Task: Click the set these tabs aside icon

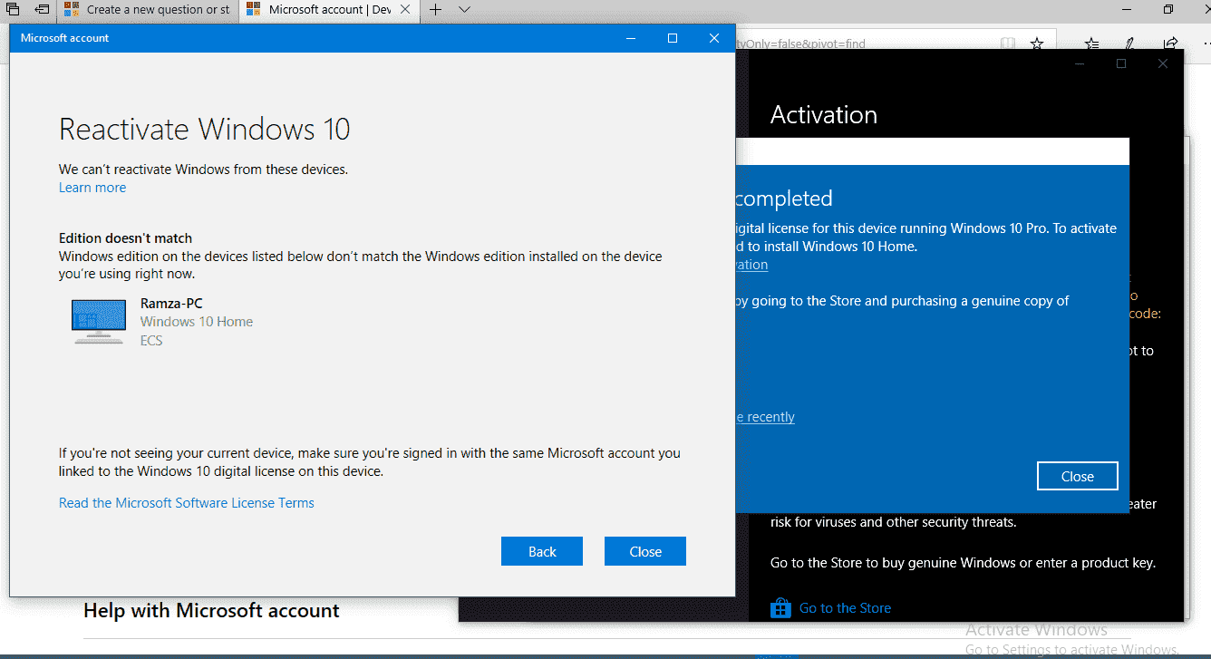Action: (x=43, y=9)
